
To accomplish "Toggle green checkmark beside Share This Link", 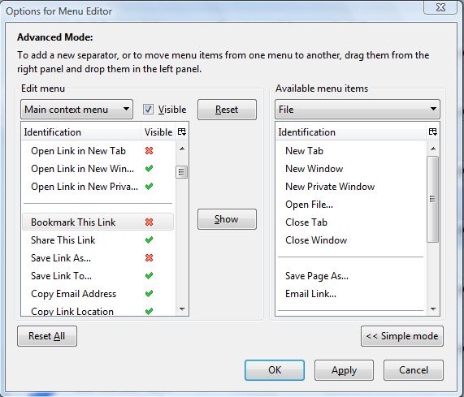I will [150, 239].
